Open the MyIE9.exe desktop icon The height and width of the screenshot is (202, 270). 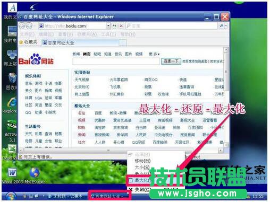point(35,175)
